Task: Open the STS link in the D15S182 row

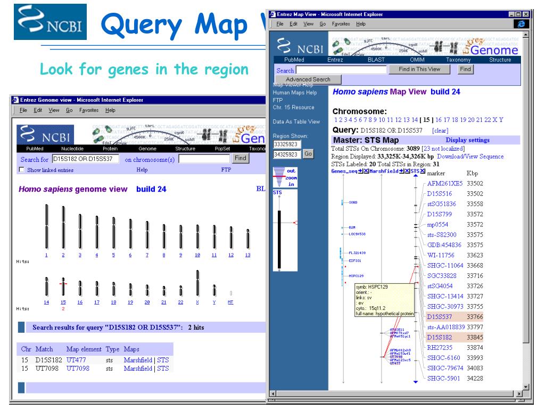Action: click(x=163, y=360)
